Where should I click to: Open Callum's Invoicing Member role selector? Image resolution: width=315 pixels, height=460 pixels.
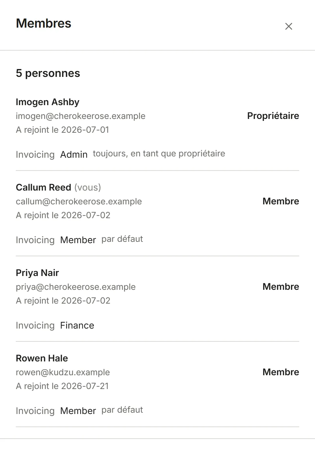tap(78, 240)
